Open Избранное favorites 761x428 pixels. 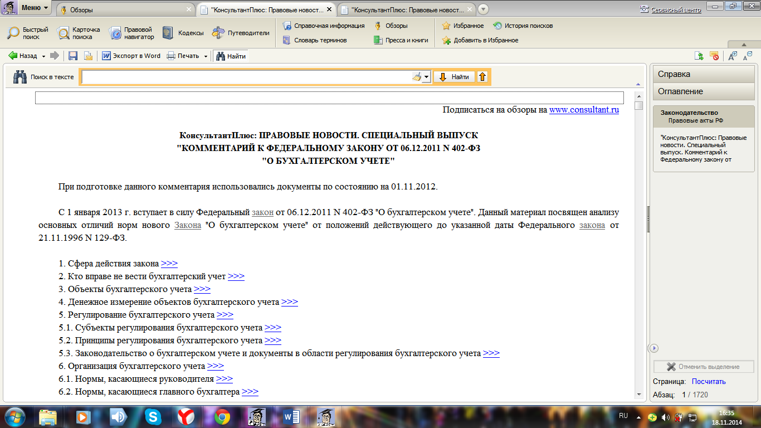(x=463, y=26)
